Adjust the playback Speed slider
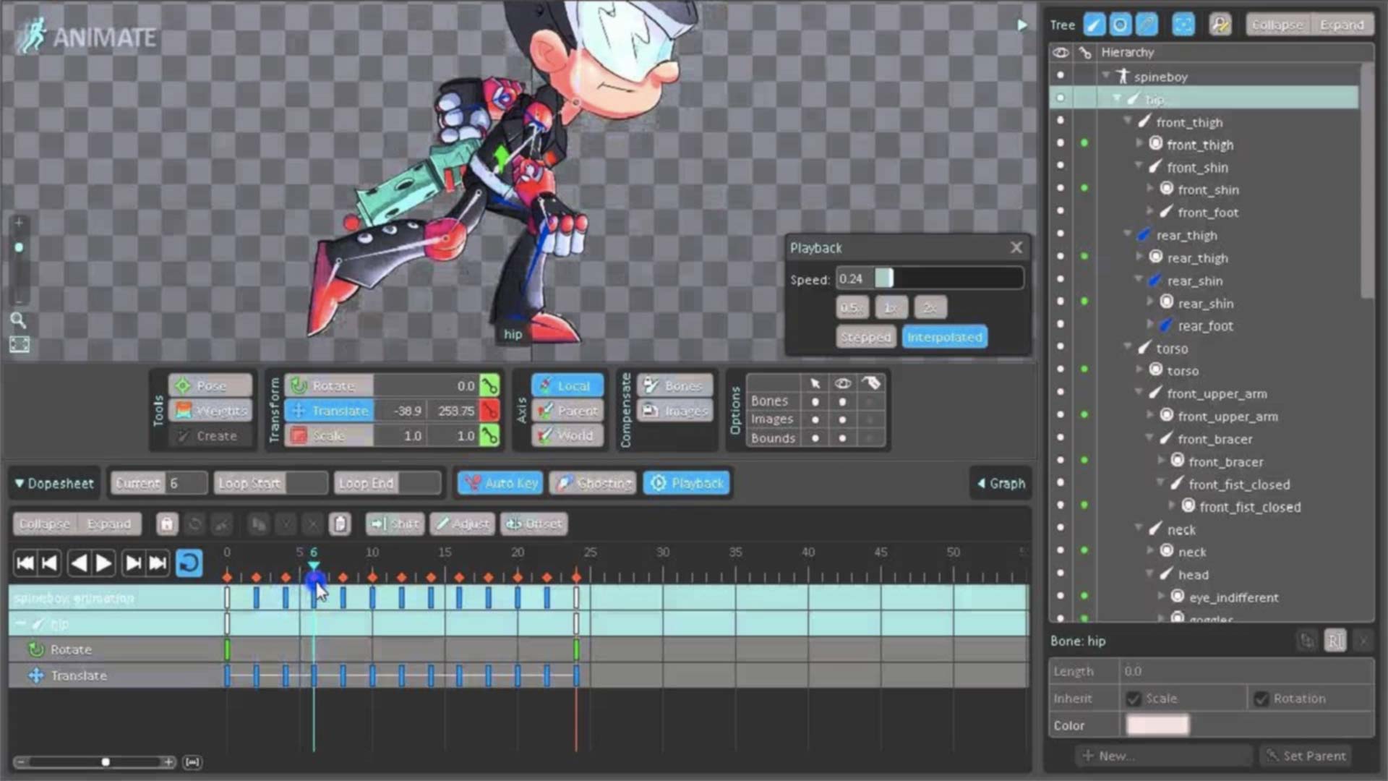The image size is (1388, 781). point(930,278)
